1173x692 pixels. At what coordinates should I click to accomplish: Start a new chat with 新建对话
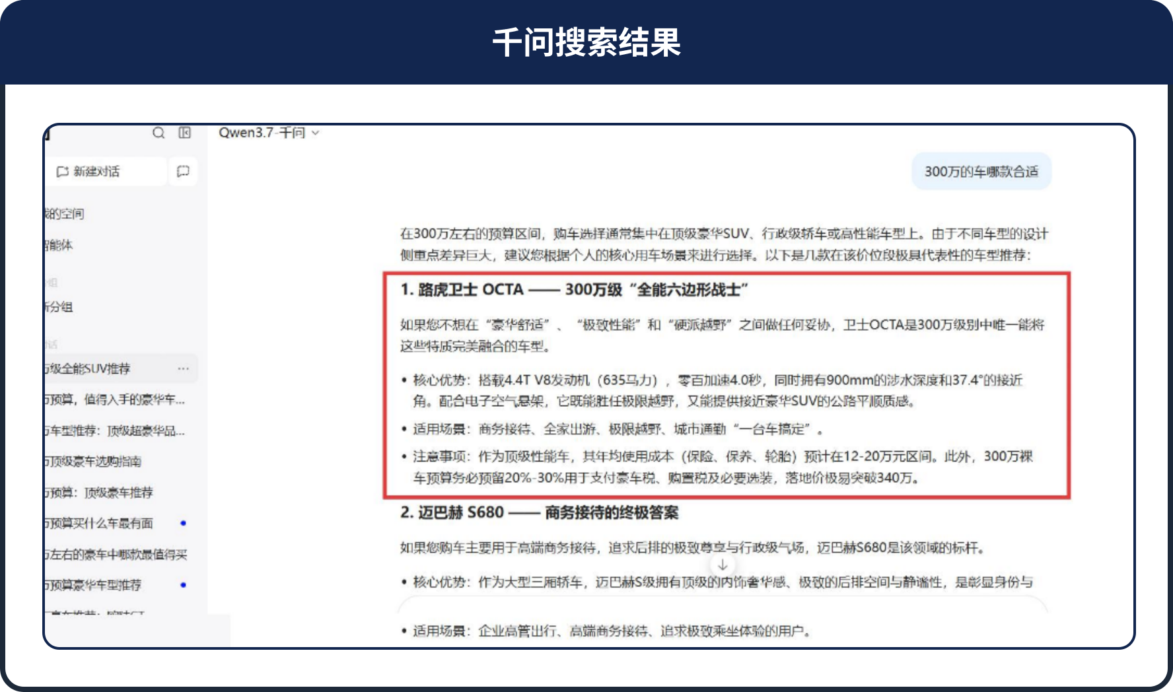coord(106,172)
